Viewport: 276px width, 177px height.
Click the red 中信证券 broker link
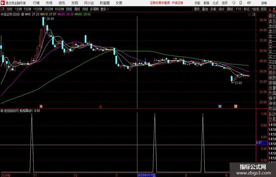tap(178, 3)
